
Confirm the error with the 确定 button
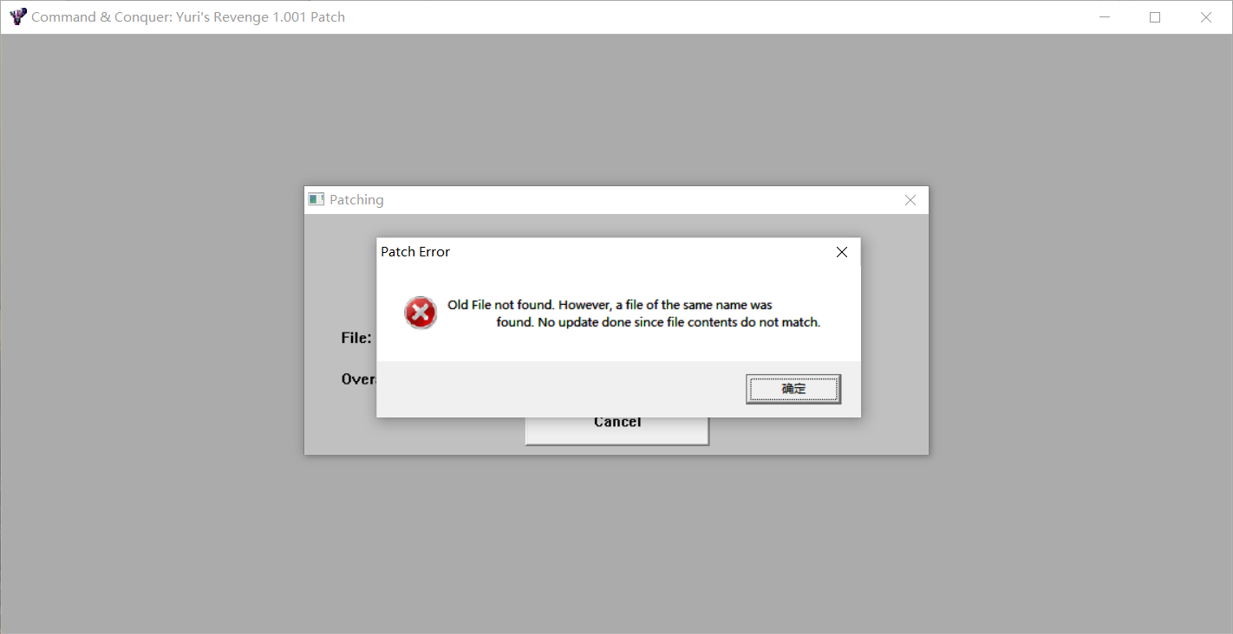pyautogui.click(x=793, y=389)
